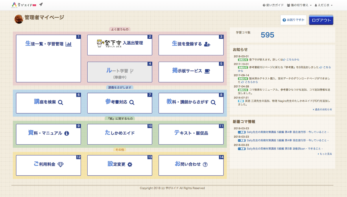The image size is (347, 197).
Task: Open ご利用料金 tile
Action: point(49,165)
